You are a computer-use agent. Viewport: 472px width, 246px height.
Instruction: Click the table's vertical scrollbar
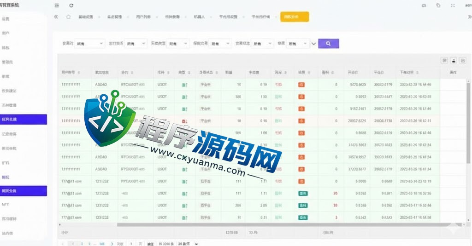(468, 123)
